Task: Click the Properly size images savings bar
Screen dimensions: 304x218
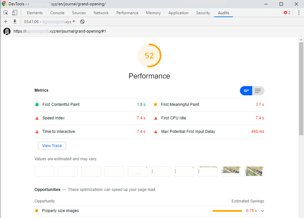Action: (x=227, y=211)
